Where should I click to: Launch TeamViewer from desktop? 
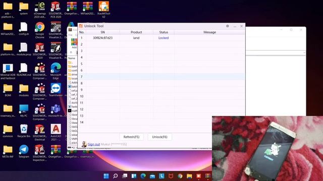(56, 90)
